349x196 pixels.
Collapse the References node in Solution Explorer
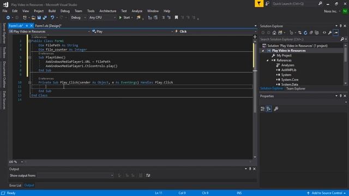[x=268, y=60]
